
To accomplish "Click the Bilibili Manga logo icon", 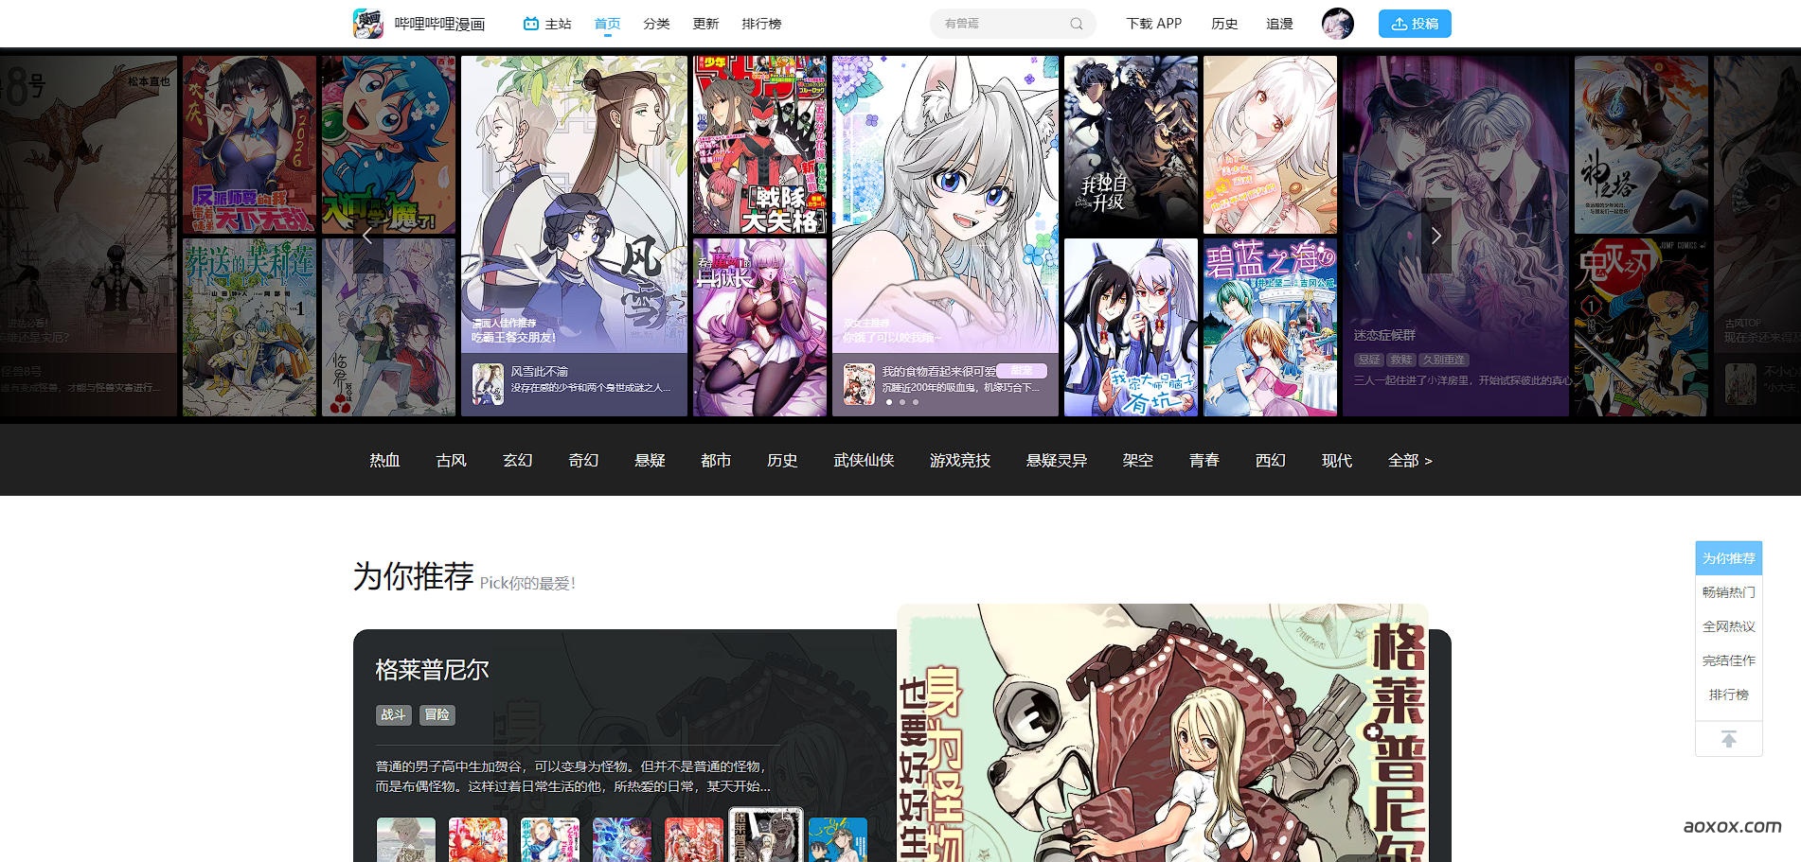I will point(368,24).
